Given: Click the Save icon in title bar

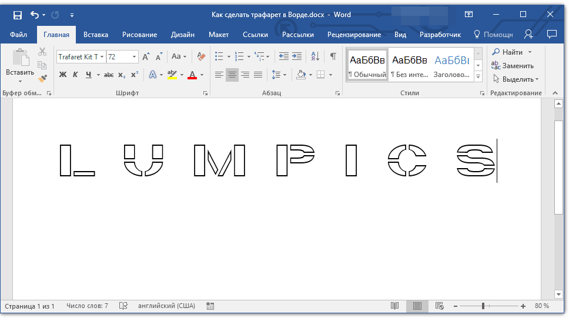Looking at the screenshot, I should 17,15.
